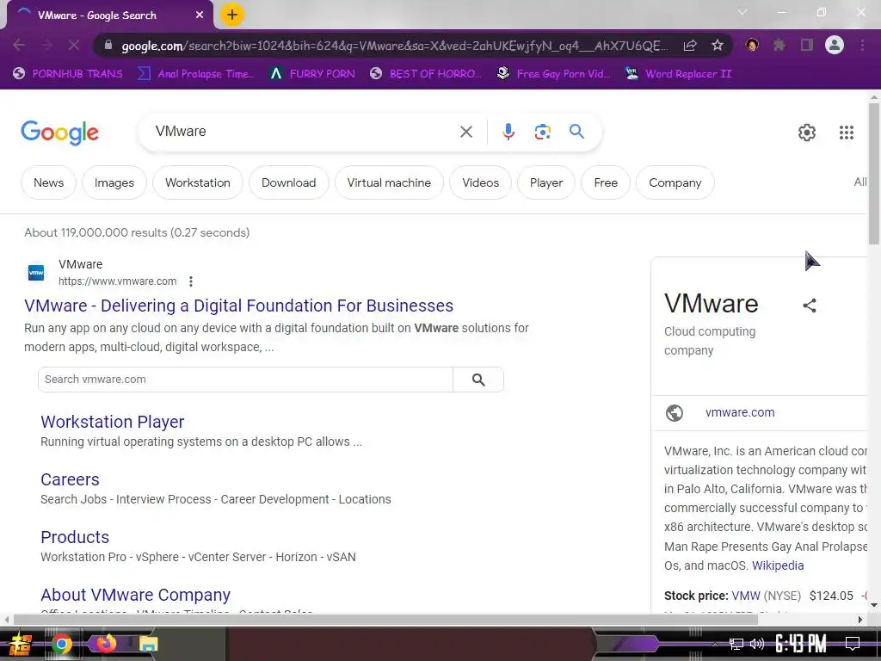Viewport: 881px width, 661px height.
Task: View site information via the lock icon
Action: point(108,45)
